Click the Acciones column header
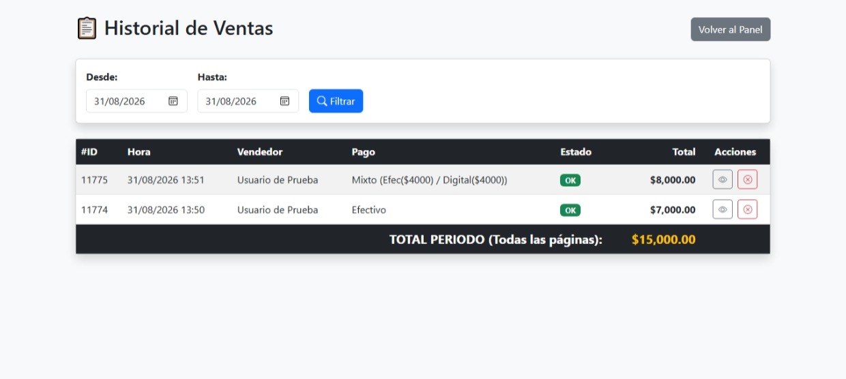 735,152
